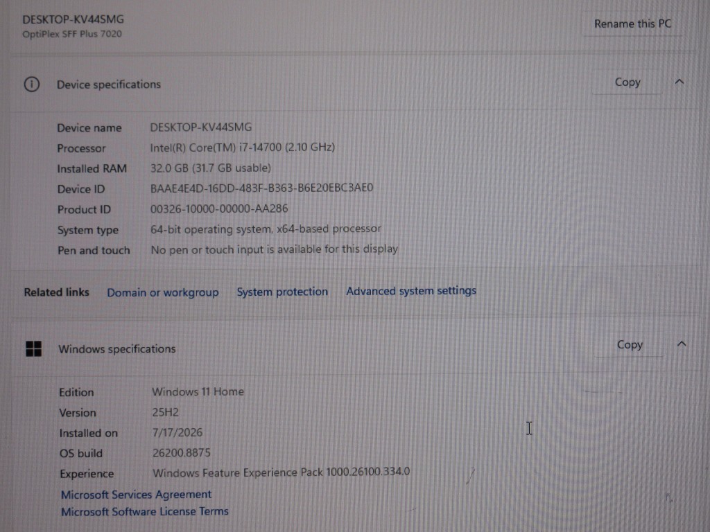This screenshot has height=532, width=710.
Task: Click the OptiPlex SFF Plus 7020 model text
Action: (x=72, y=34)
